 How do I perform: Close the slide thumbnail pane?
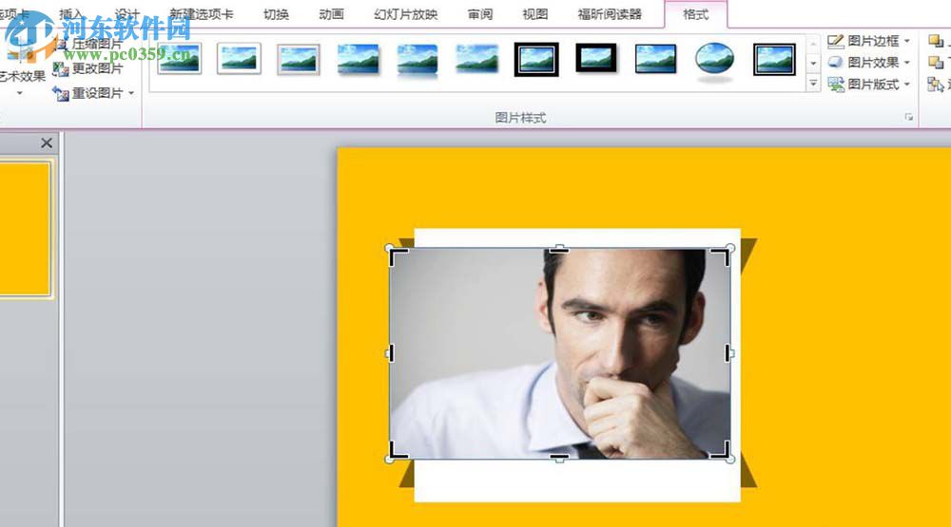click(x=47, y=143)
